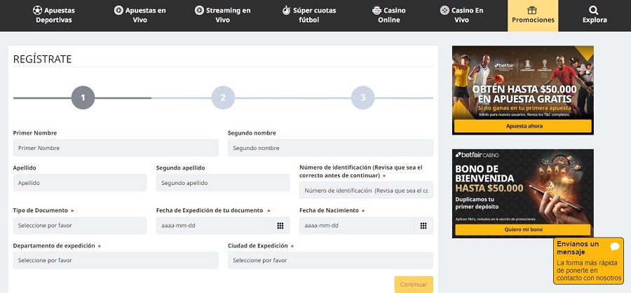The image size is (631, 293).
Task: Expand the Tipo de Documento dropdown
Action: tap(80, 226)
